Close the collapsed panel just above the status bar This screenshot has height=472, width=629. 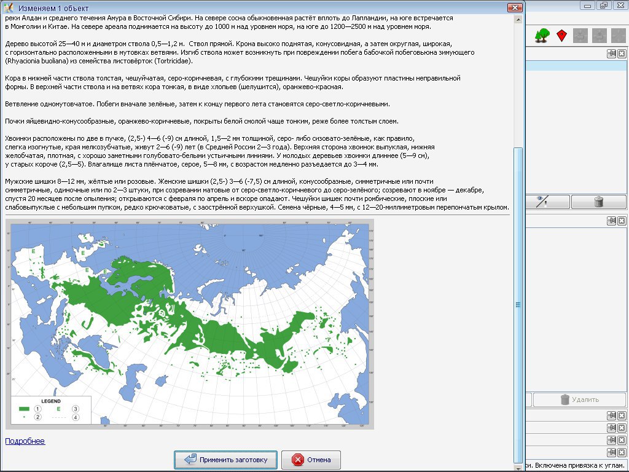pyautogui.click(x=622, y=452)
